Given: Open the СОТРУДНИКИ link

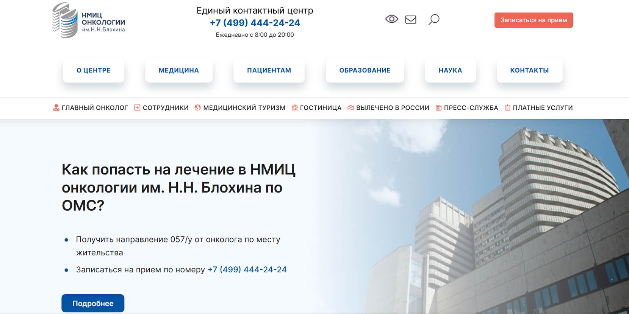Looking at the screenshot, I should (166, 108).
